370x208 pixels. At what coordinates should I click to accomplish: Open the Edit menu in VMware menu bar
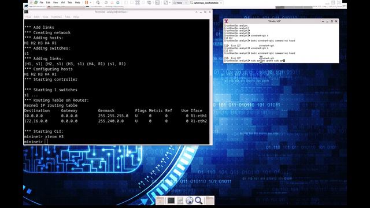coord(48,2)
